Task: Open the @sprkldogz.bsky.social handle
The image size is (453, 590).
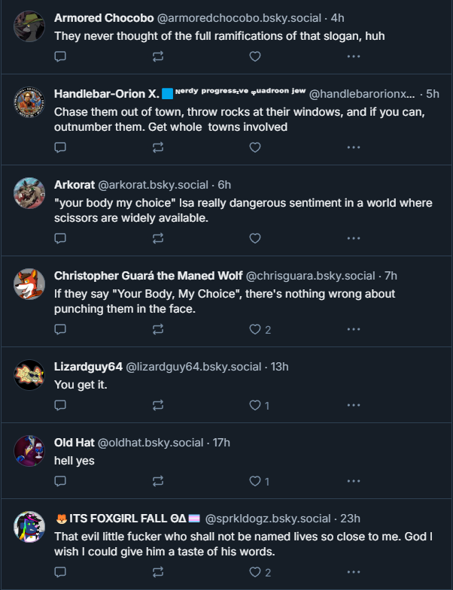Action: 267,518
